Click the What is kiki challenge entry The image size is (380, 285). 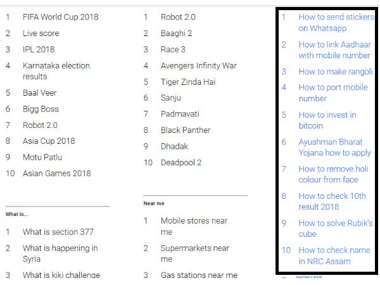pos(61,275)
